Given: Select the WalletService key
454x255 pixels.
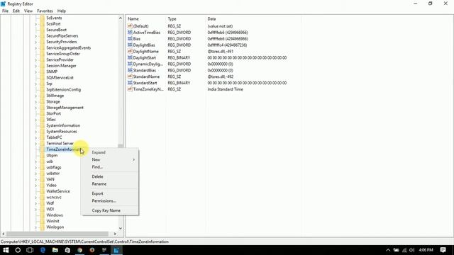Looking at the screenshot, I should click(58, 191).
